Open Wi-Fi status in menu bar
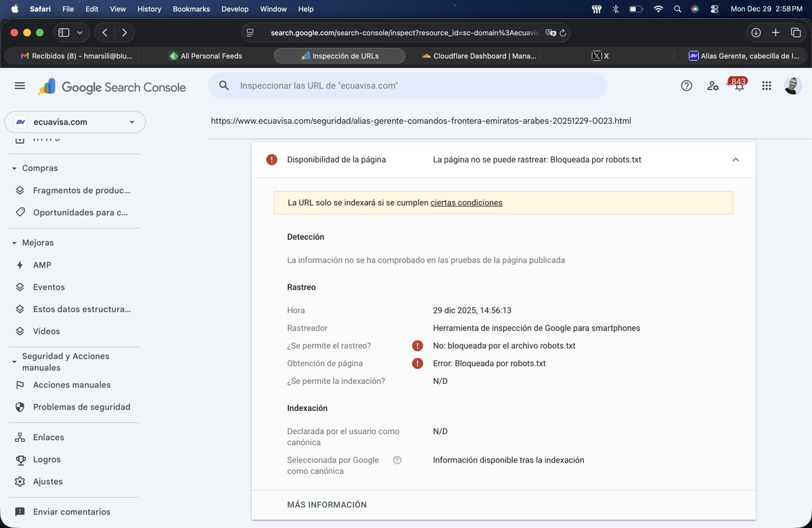Viewport: 812px width, 528px height. tap(658, 9)
